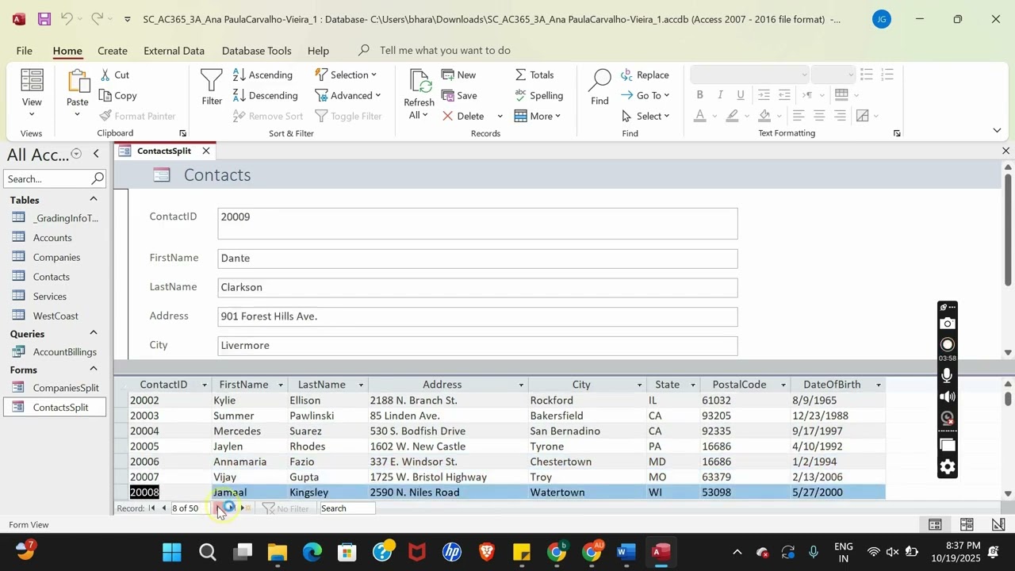Click the screen recorder camera icon
This screenshot has width=1015, height=571.
pyautogui.click(x=948, y=324)
